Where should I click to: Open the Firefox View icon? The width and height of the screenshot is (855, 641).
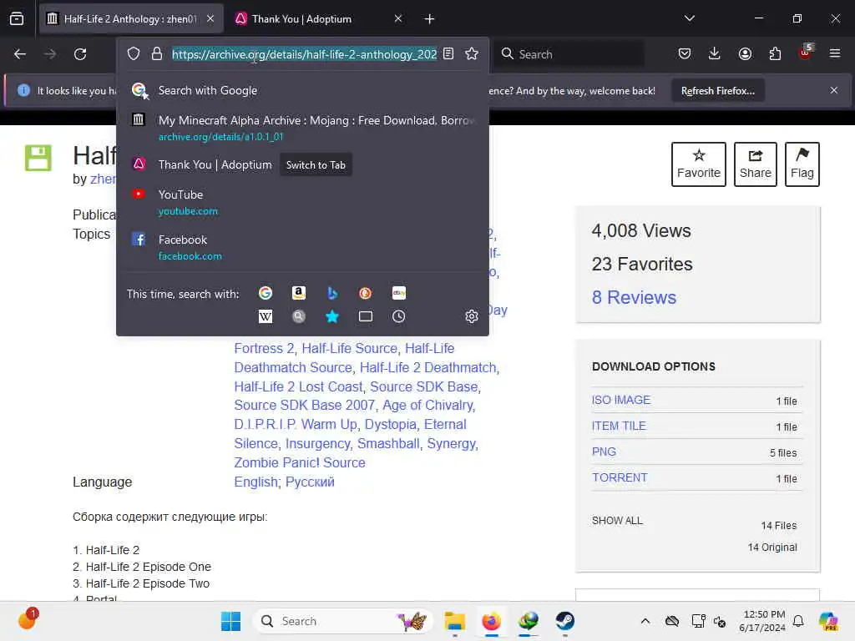[x=17, y=19]
